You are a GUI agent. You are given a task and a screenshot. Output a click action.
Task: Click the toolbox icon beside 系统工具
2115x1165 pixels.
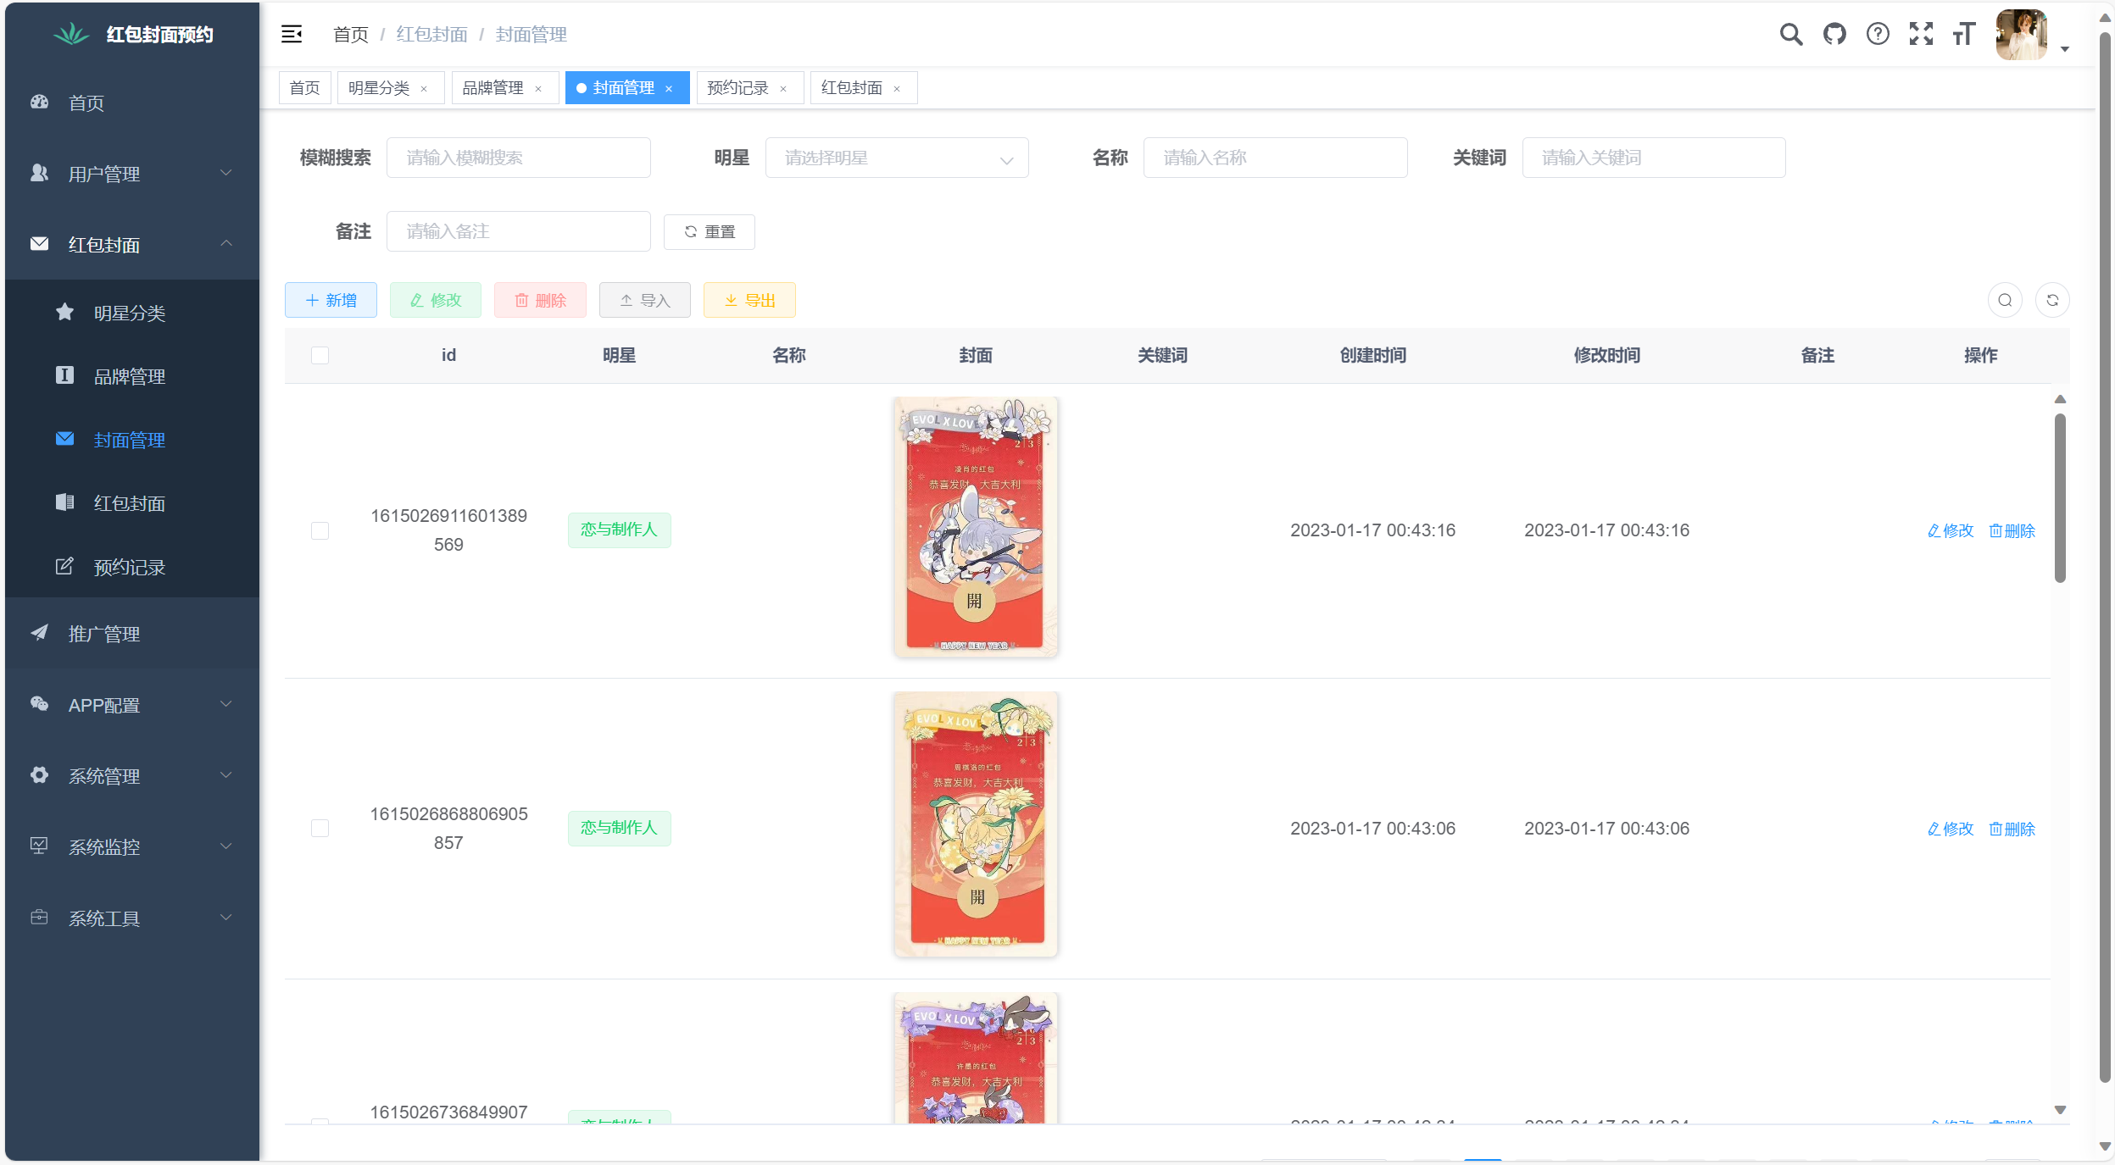coord(39,917)
